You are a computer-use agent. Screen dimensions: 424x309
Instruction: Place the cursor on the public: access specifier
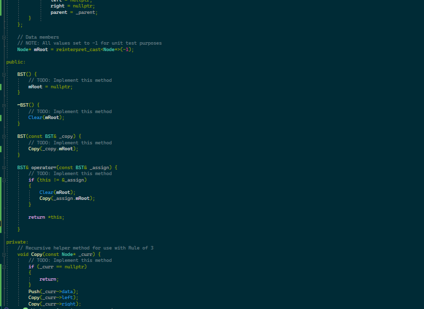click(x=14, y=62)
